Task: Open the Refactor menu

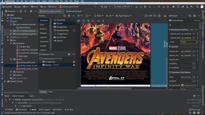Action: click(51, 1)
